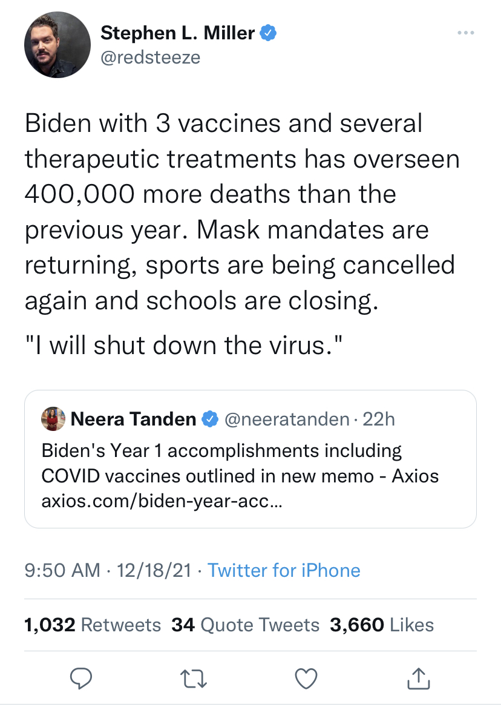Image resolution: width=501 pixels, height=710 pixels.
Task: Like the tweet with heart icon
Action: coord(306,679)
